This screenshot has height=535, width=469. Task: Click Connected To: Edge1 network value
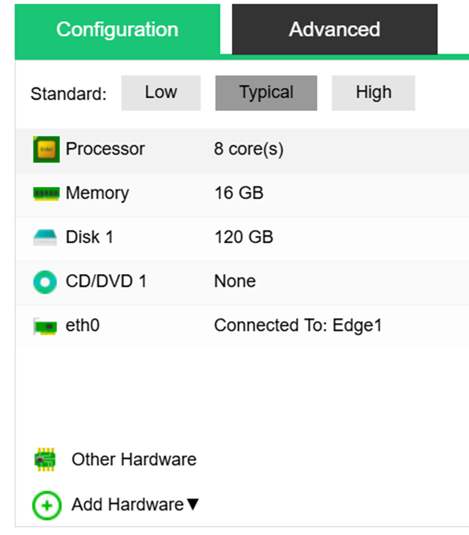297,326
